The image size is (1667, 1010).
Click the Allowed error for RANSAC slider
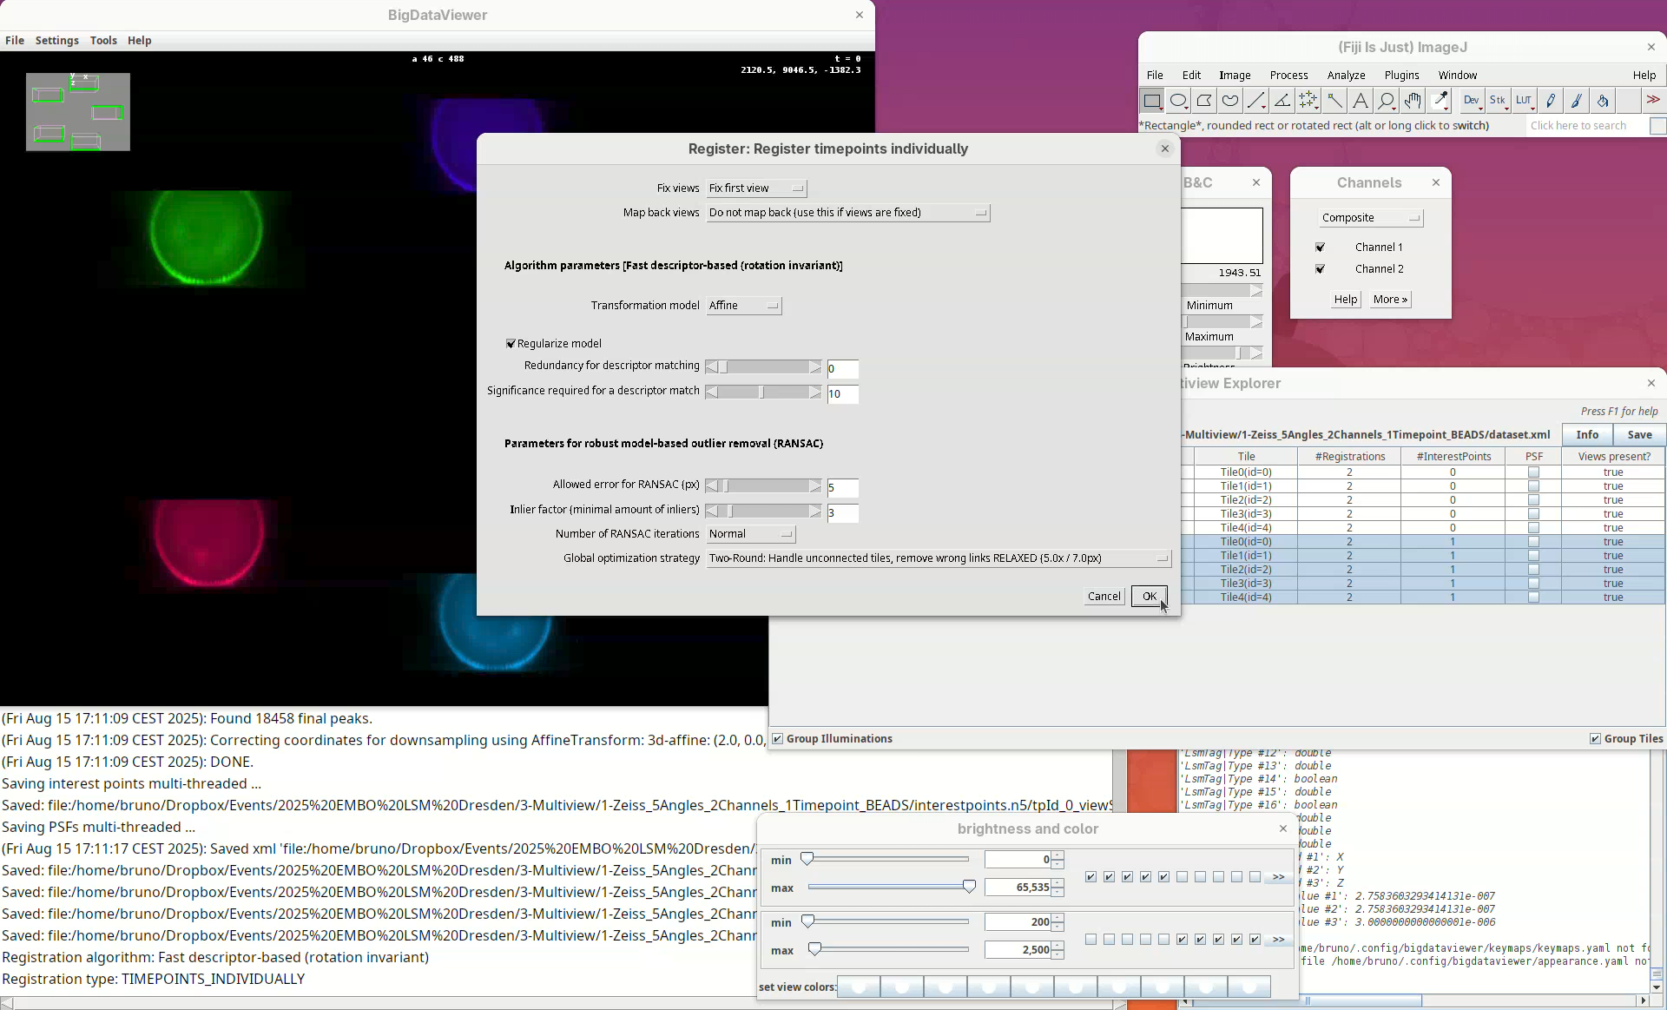pos(763,486)
